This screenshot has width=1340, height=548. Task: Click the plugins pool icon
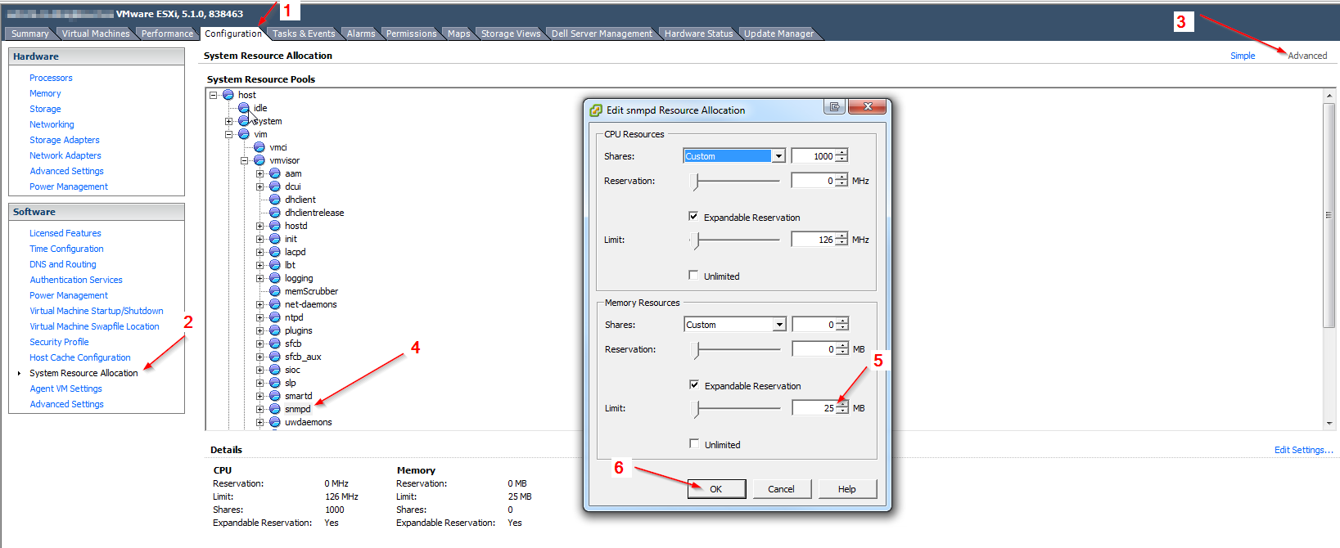pos(275,330)
